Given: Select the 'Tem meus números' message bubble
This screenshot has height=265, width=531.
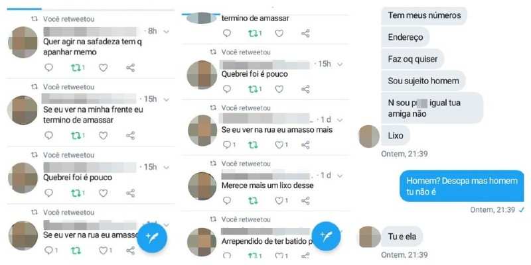Looking at the screenshot, I should coord(424,15).
